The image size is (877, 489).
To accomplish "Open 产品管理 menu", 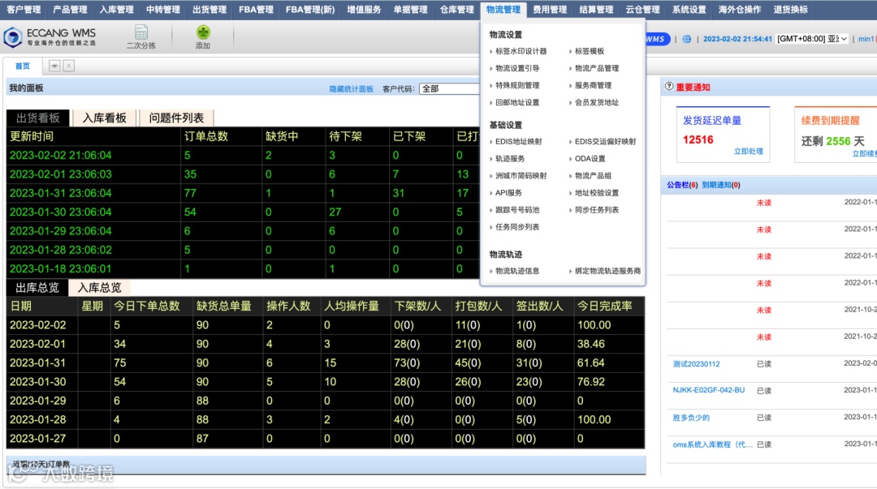I will (70, 10).
